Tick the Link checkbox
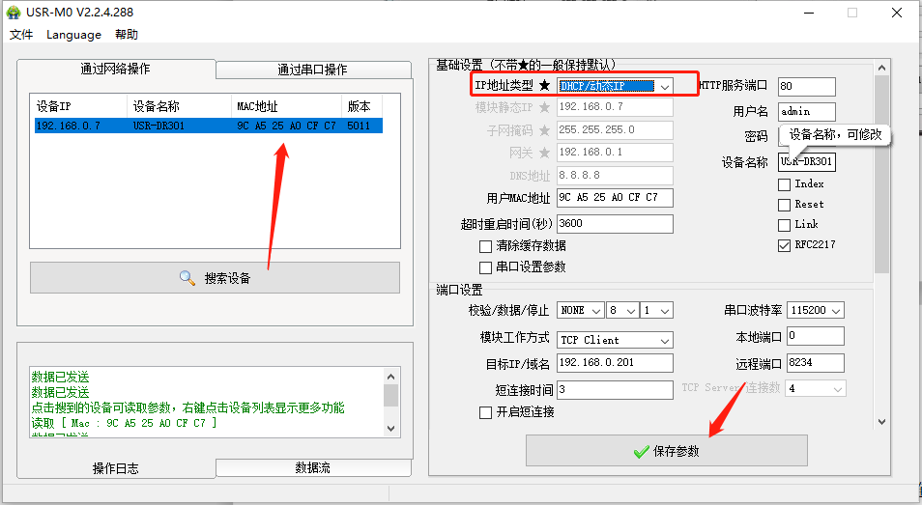The width and height of the screenshot is (922, 505). point(784,226)
